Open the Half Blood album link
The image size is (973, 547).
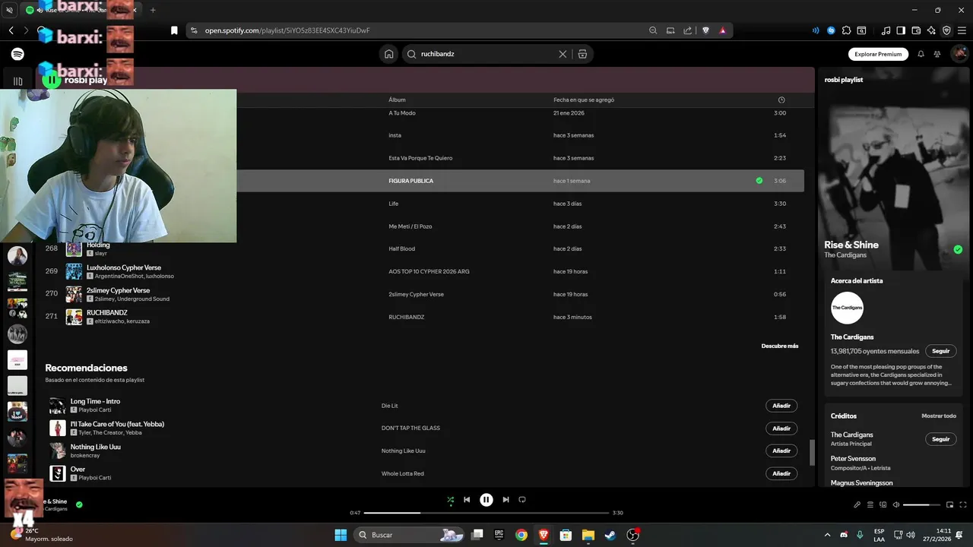(402, 248)
